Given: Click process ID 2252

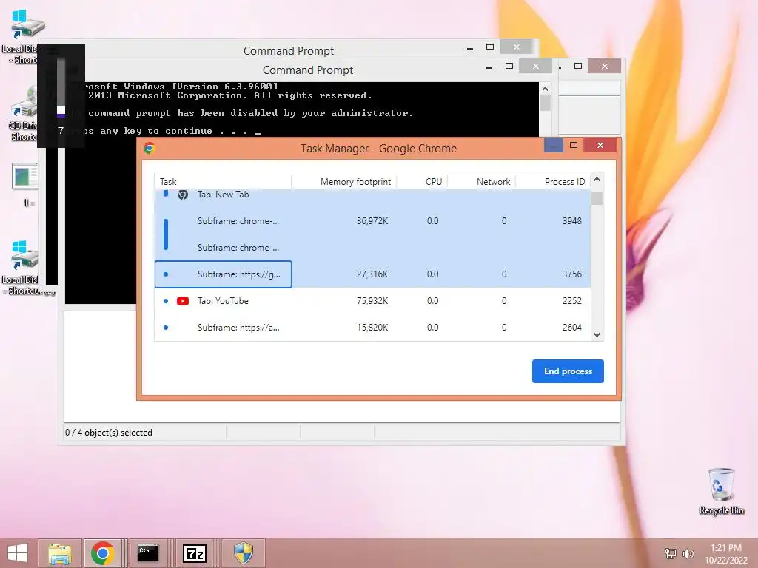Looking at the screenshot, I should coord(572,301).
